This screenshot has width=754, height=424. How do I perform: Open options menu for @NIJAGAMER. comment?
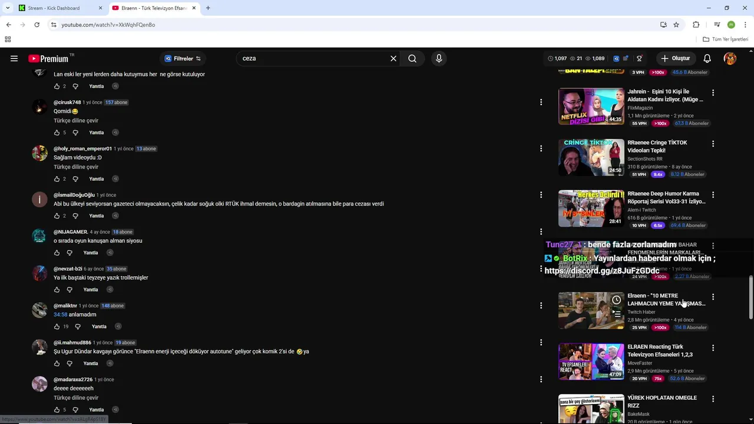coord(541,232)
